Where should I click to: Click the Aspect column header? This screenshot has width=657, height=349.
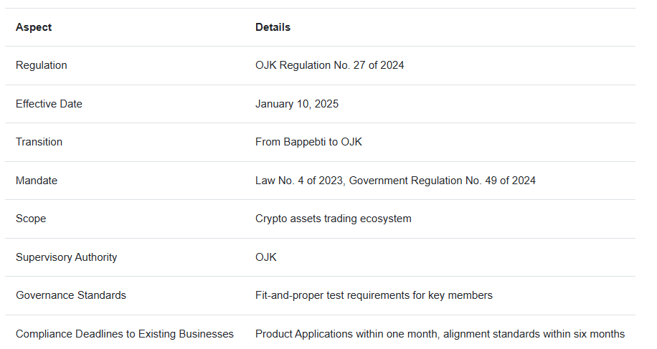(34, 27)
